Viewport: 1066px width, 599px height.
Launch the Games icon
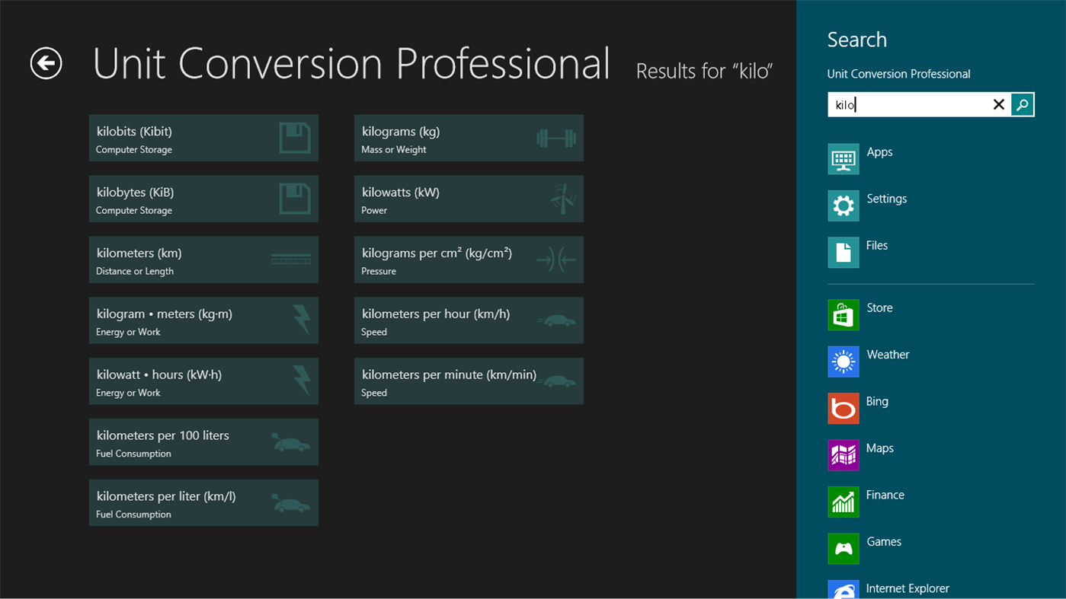[x=843, y=548]
